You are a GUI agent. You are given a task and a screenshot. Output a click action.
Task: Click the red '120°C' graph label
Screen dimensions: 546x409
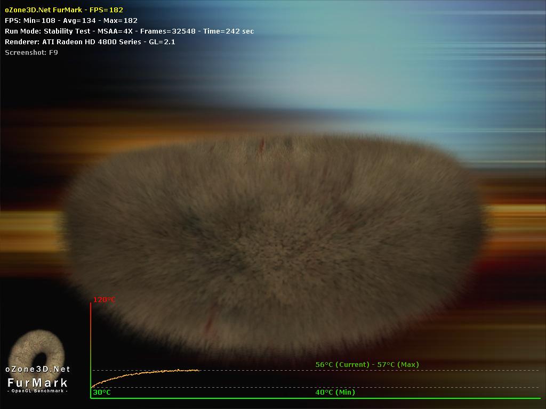coord(104,300)
